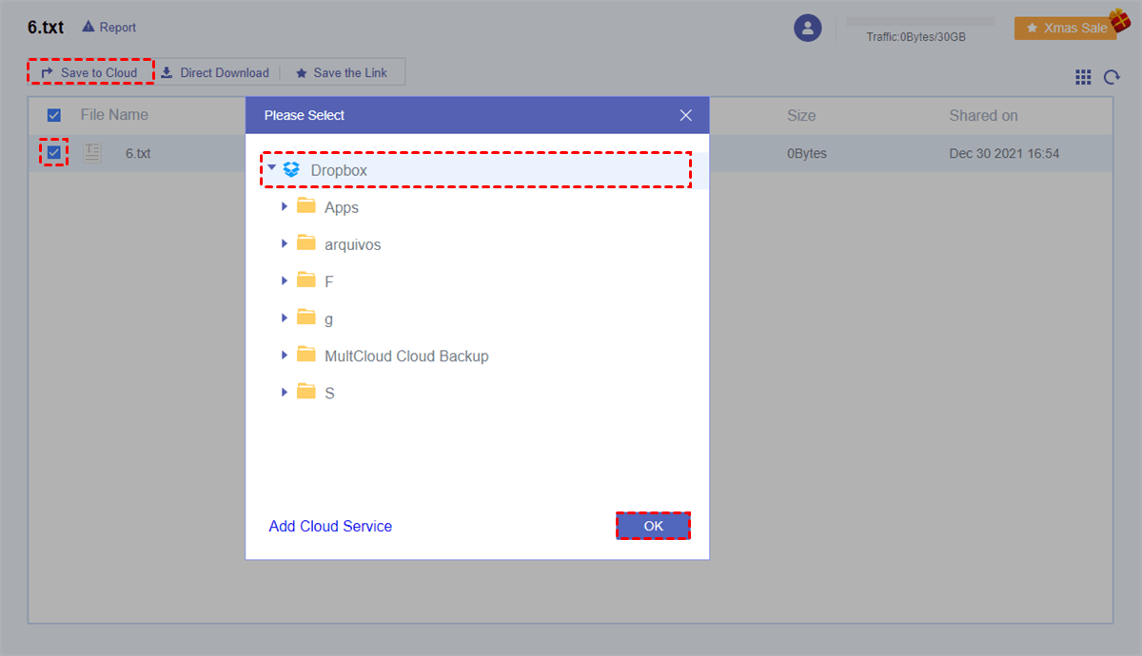Switch to grid view icon
Viewport: 1142px width, 656px height.
1083,78
